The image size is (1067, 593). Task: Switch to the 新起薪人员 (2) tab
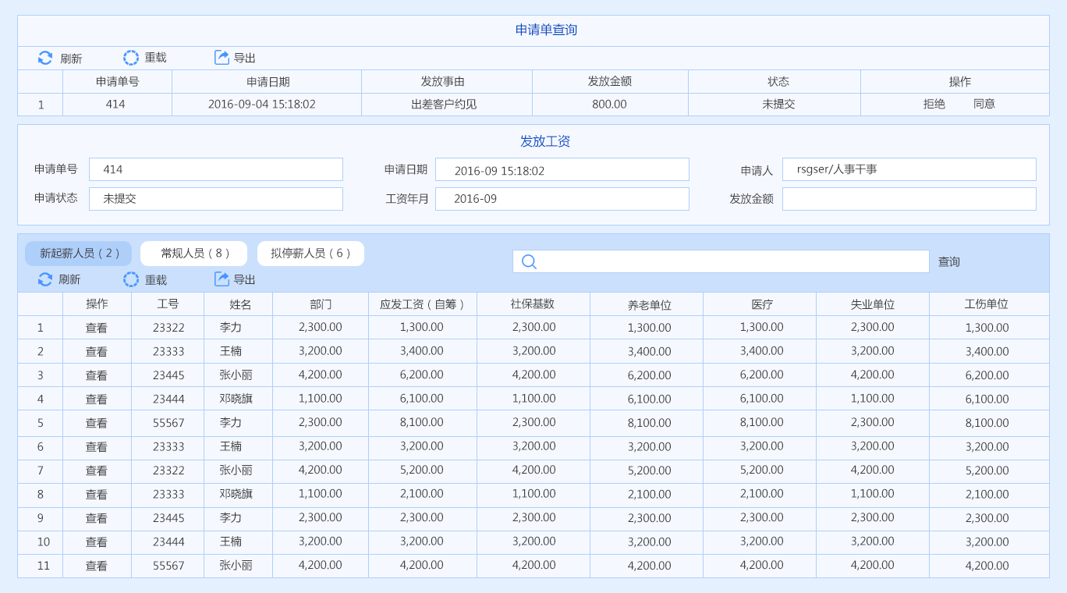pos(79,254)
